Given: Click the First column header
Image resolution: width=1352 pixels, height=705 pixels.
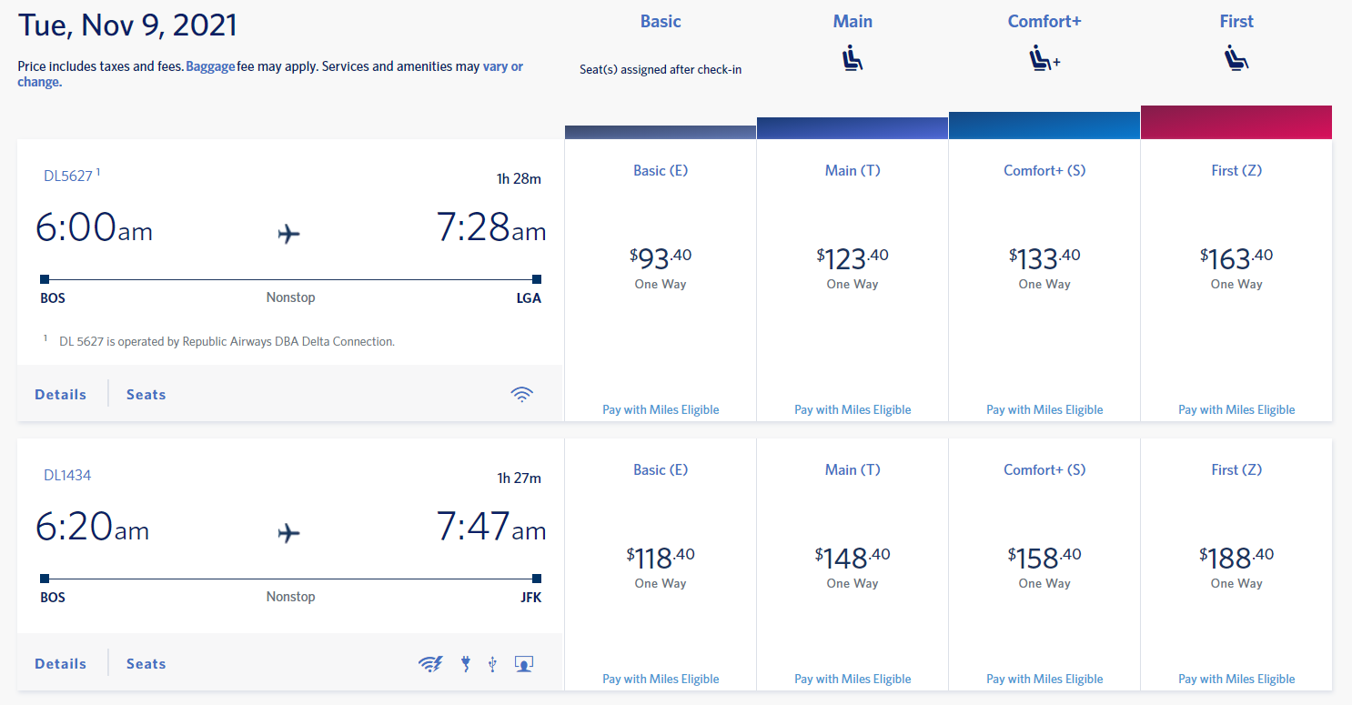Looking at the screenshot, I should tap(1236, 20).
